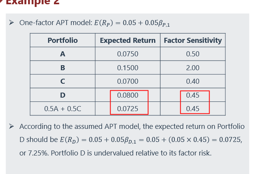Screen dimensions: 255x174
Task: Click the 0.0725 value in the table
Action: (x=127, y=108)
